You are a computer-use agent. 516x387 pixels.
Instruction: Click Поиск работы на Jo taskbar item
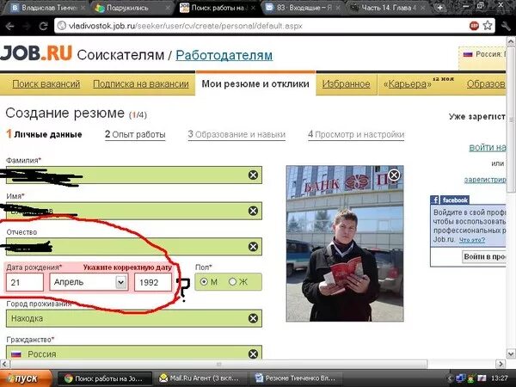click(x=105, y=378)
